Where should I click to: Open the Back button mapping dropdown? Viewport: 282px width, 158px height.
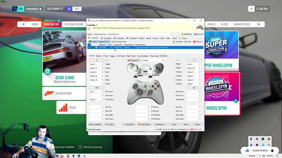pyautogui.click(x=103, y=72)
